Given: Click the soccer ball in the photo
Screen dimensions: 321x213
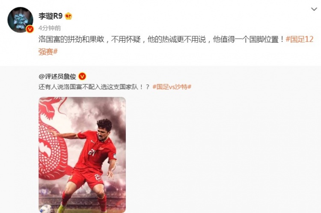Looking at the screenshot, I should pyautogui.click(x=47, y=209).
